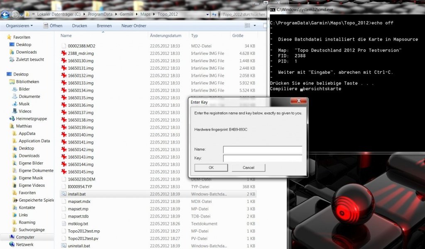Open the Organisieren dropdown menu
The height and width of the screenshot is (249, 425).
[19, 26]
